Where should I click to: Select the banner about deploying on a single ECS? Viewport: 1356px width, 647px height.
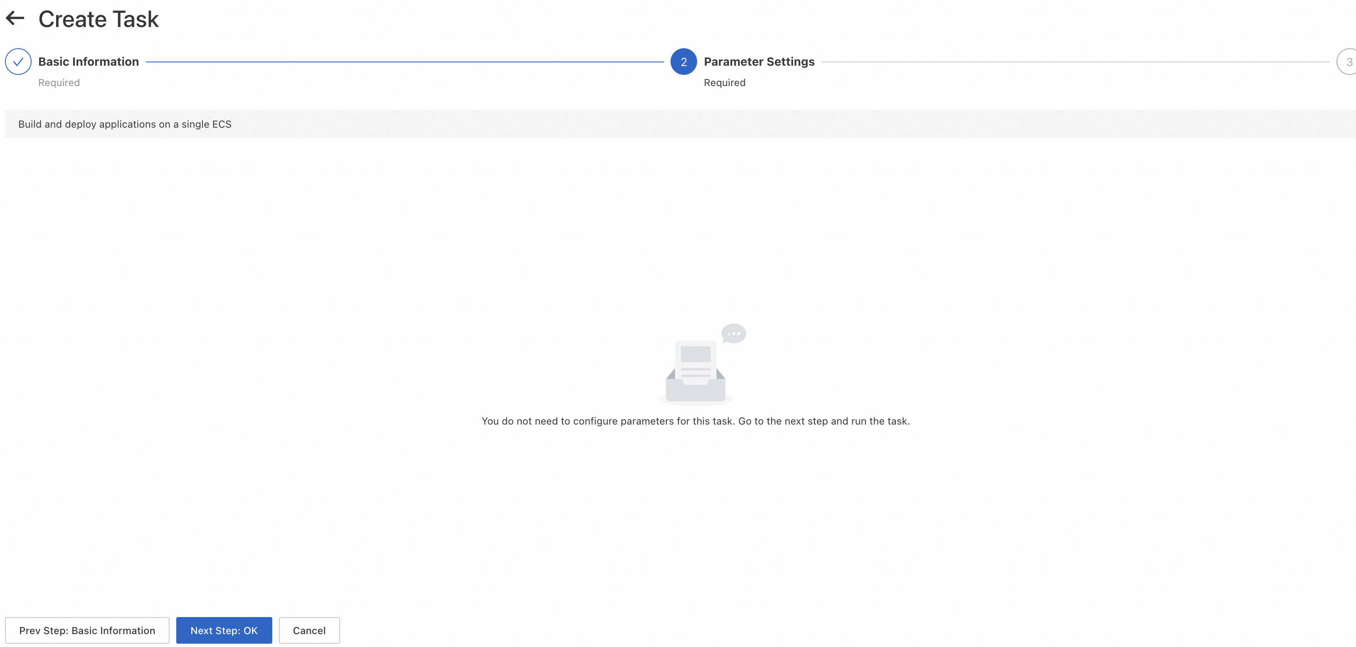(125, 124)
